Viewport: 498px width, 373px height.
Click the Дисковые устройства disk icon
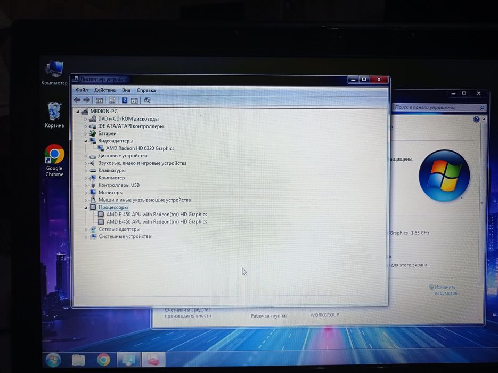point(93,156)
